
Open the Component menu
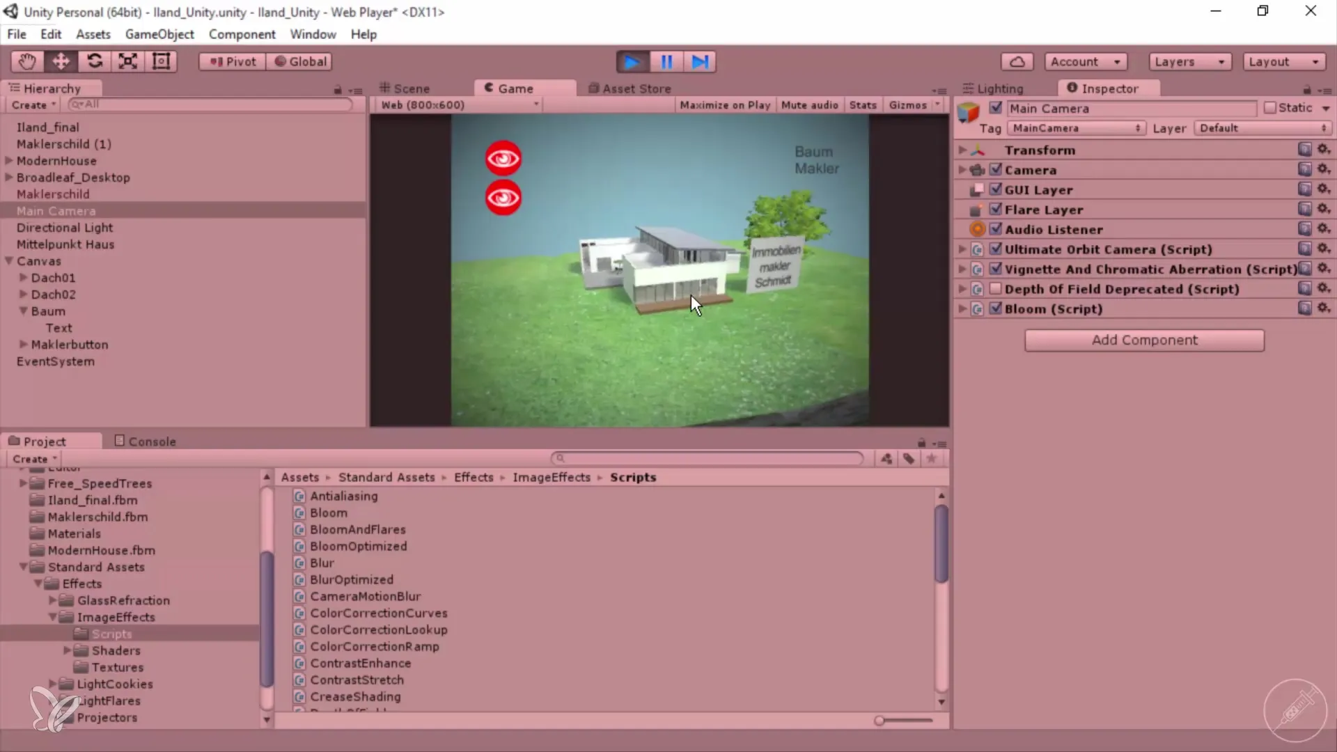coord(242,34)
